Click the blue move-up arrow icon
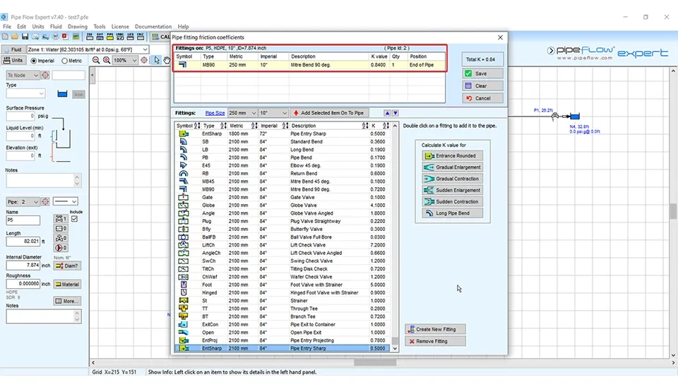The image size is (678, 387). tap(387, 113)
